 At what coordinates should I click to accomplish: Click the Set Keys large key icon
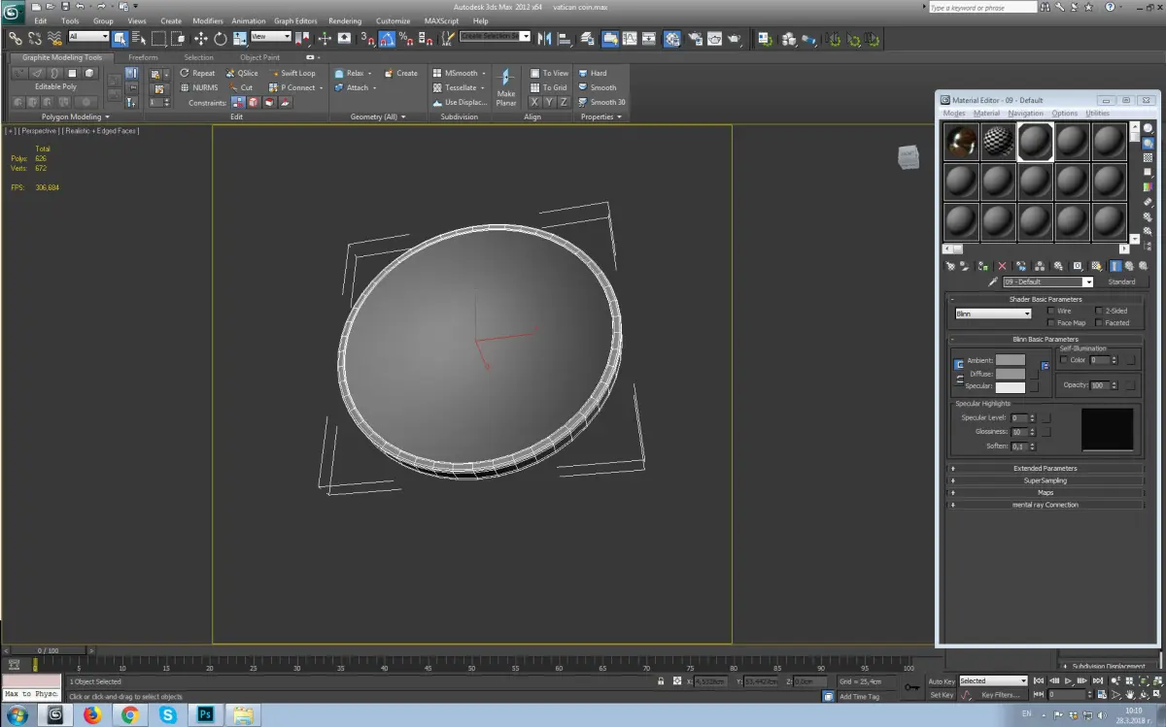(911, 688)
